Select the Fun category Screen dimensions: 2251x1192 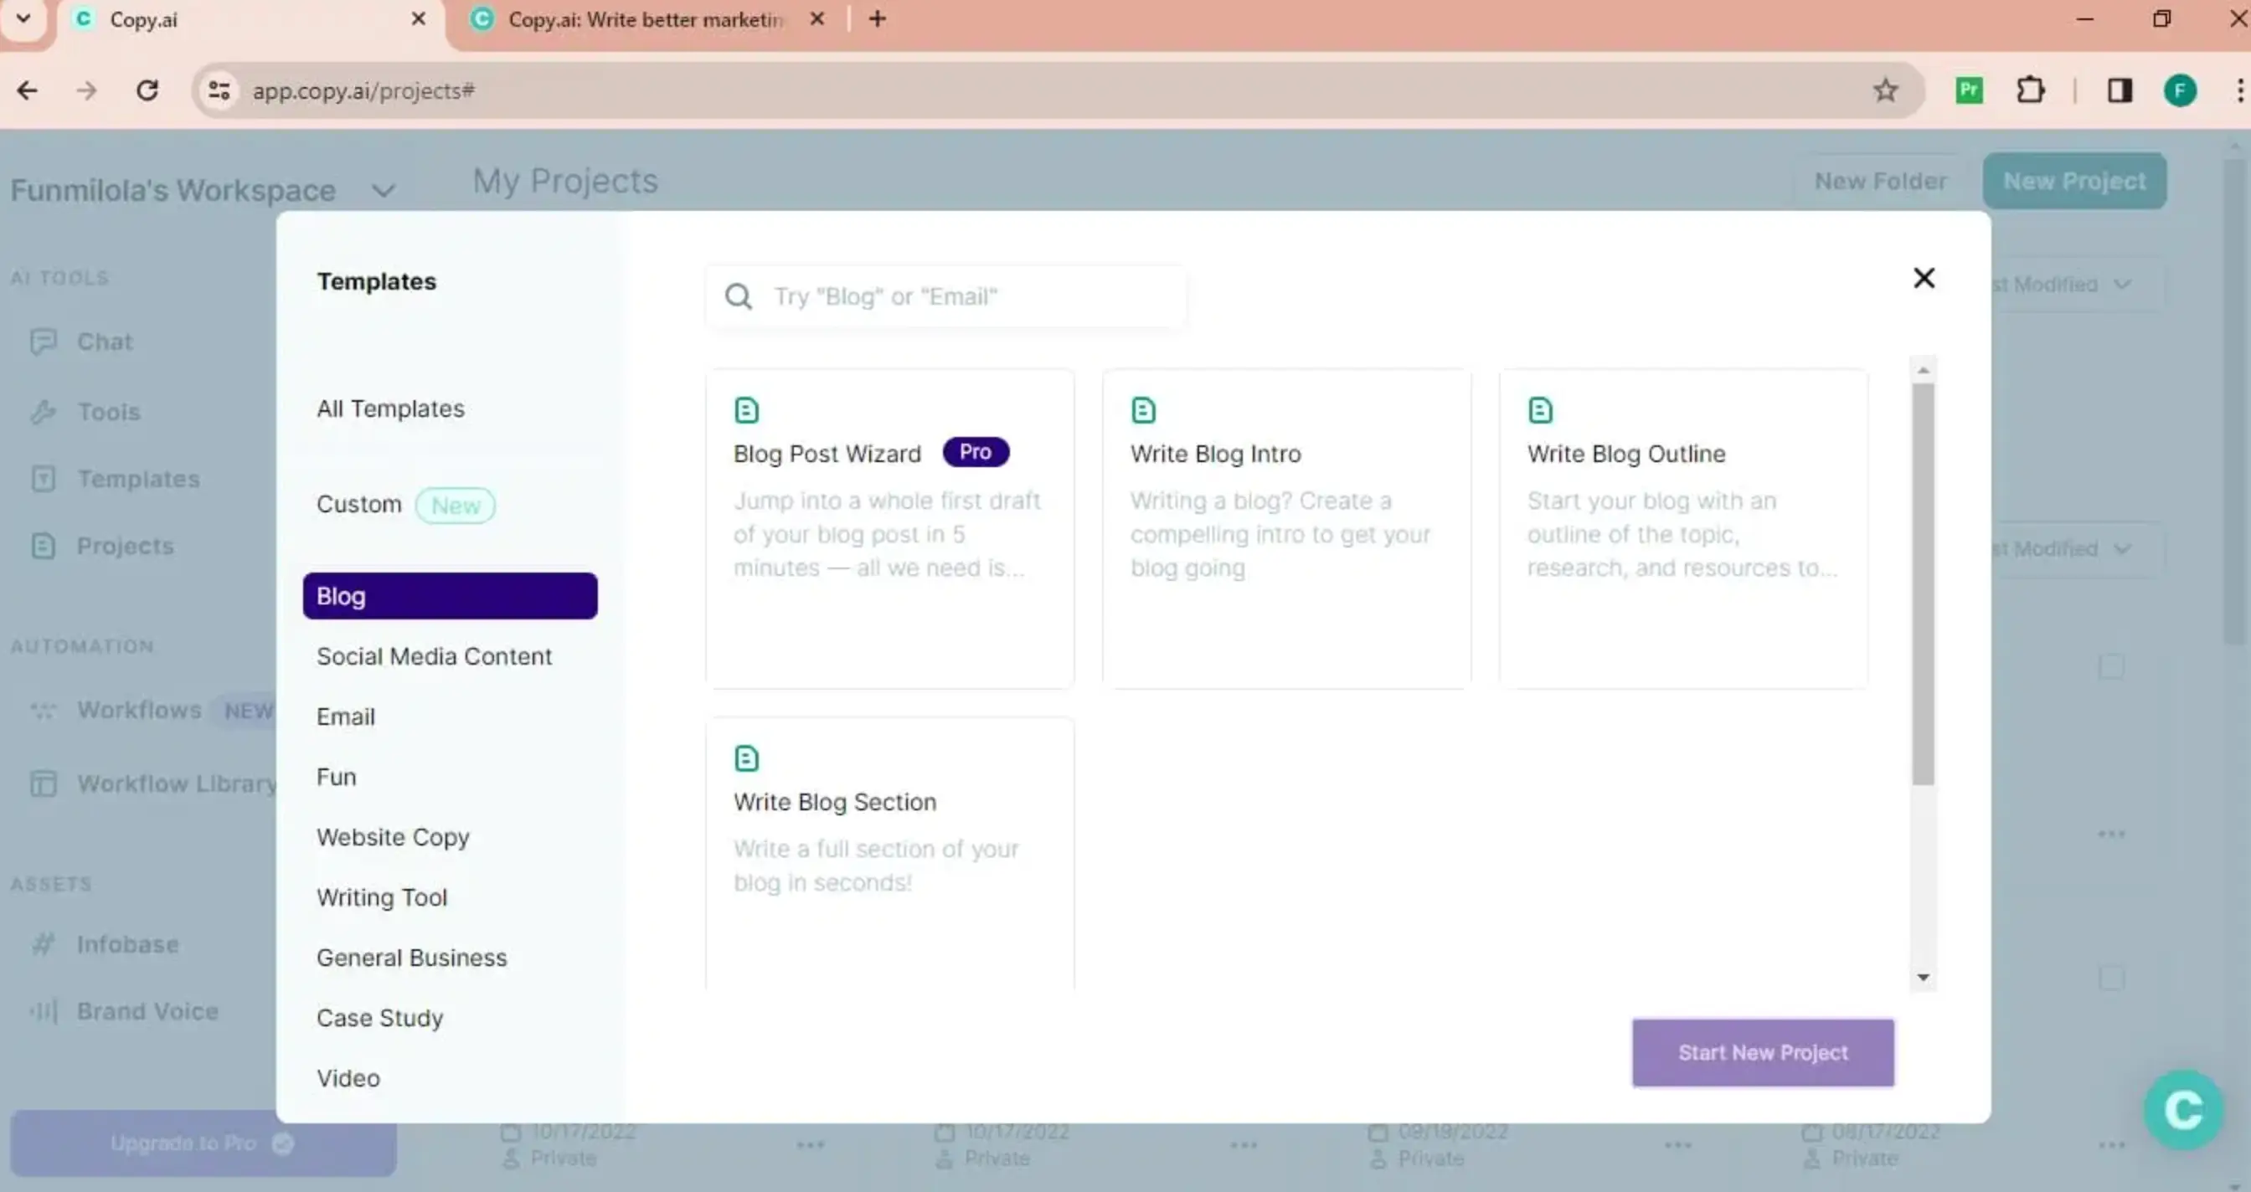coord(337,776)
